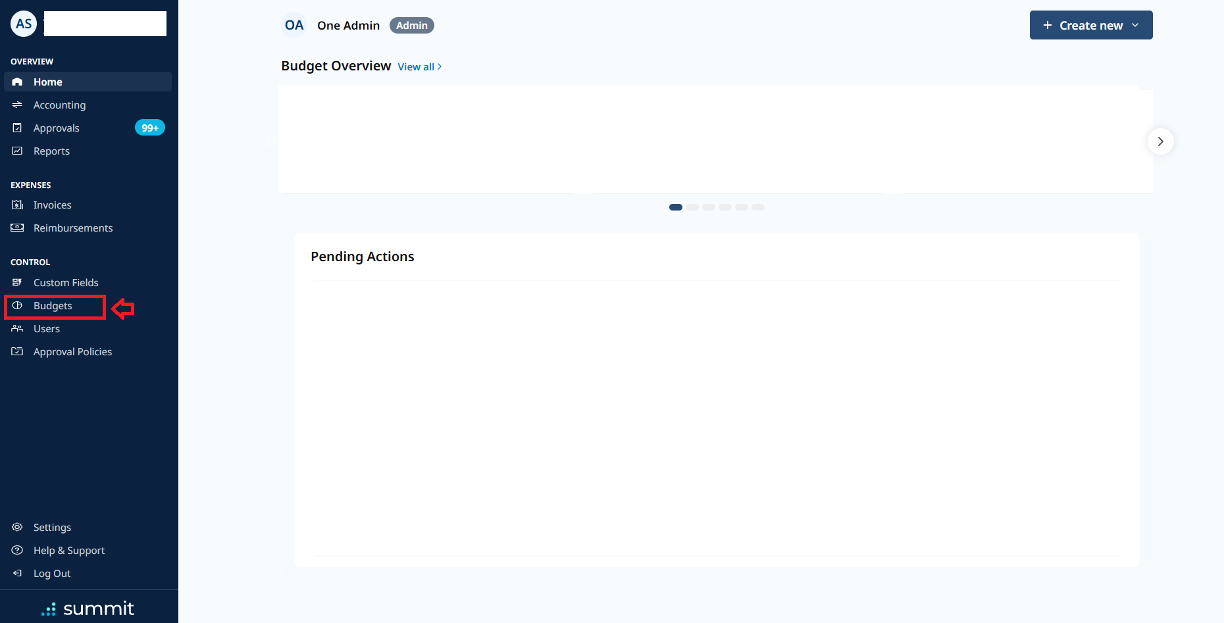Click the Accounting arrows icon
Screen dimensions: 1224x623
click(17, 105)
